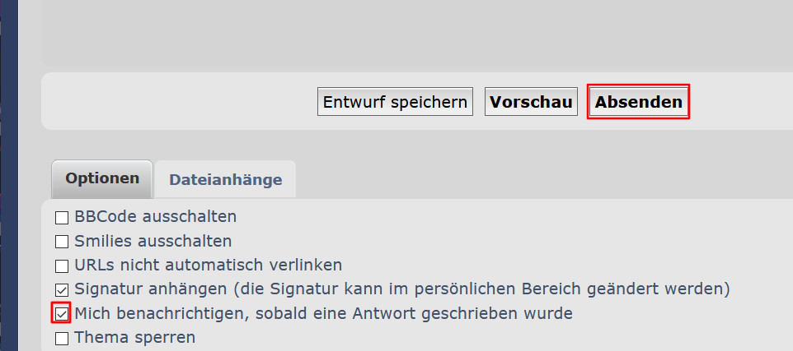Screen dimensions: 793x351
Task: Save the draft with Entwurf speichern
Action: tap(395, 102)
